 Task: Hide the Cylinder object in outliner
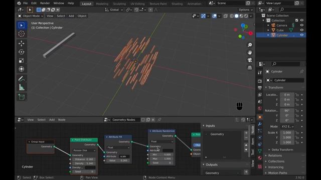302,35
